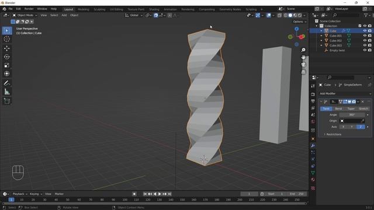Viewport: 374px width, 210px height.
Task: Open the Render menu
Action: pos(29,9)
